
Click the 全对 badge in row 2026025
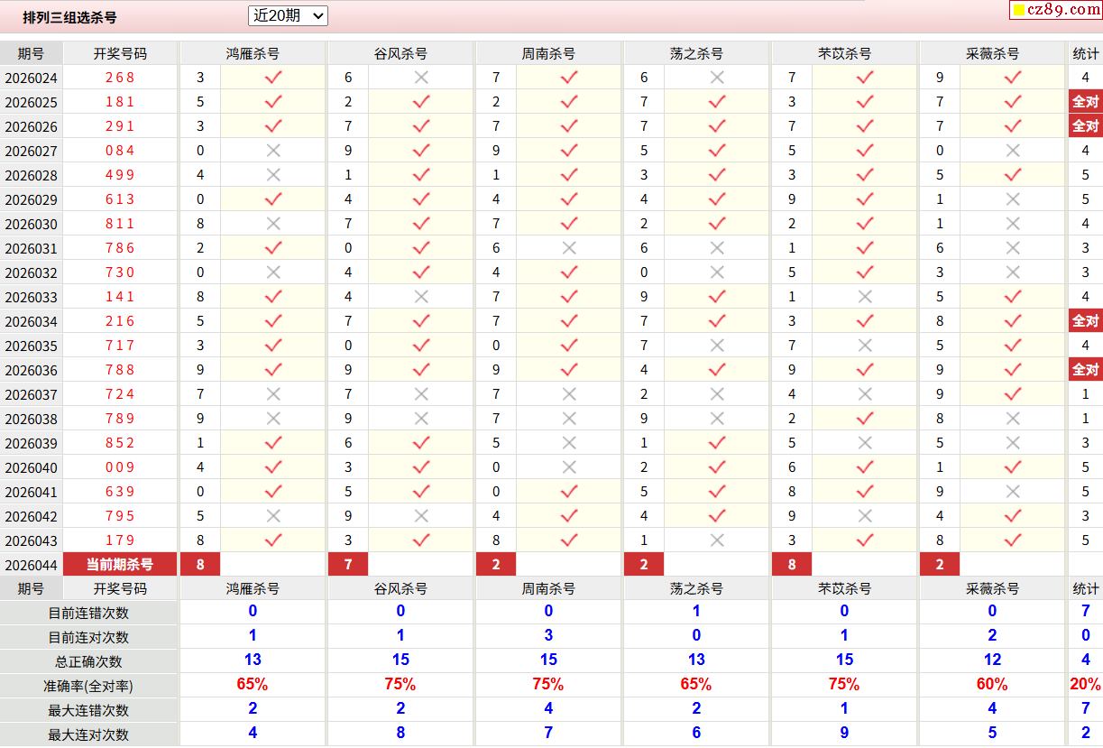click(x=1085, y=102)
